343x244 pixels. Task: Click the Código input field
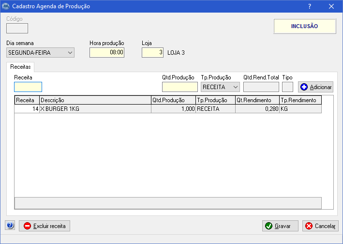[17, 28]
